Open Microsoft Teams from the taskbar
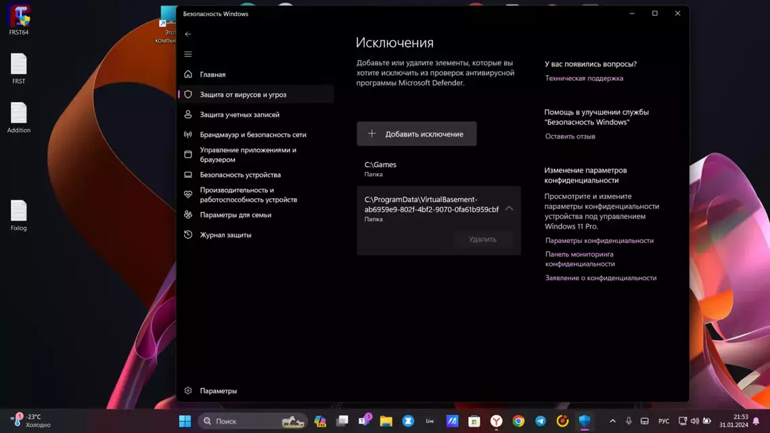770x433 pixels. pyautogui.click(x=365, y=421)
